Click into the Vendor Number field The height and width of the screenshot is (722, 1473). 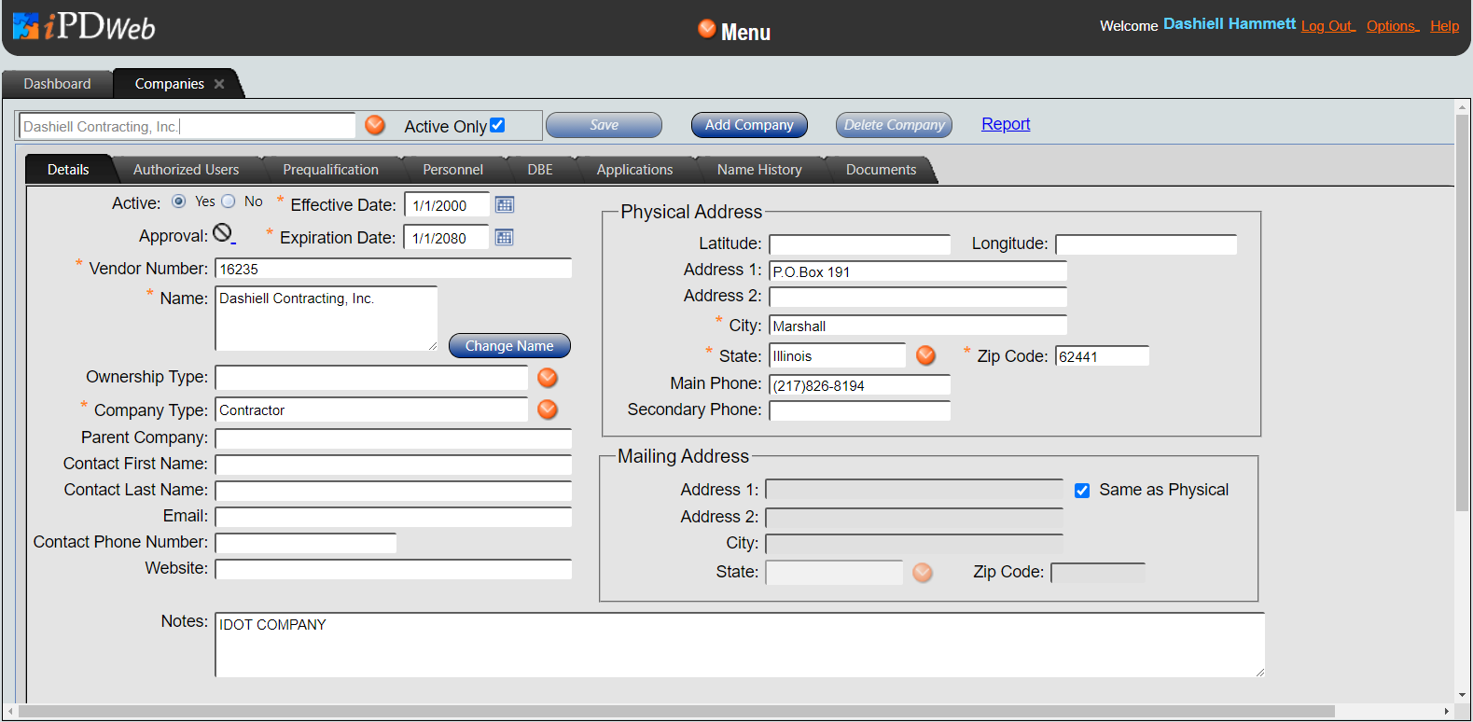pyautogui.click(x=393, y=269)
